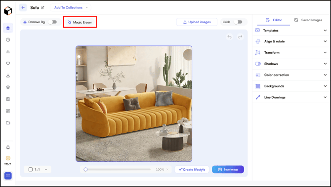The image size is (331, 187).
Task: Open the folder icon in sidebar
Action: click(8, 123)
